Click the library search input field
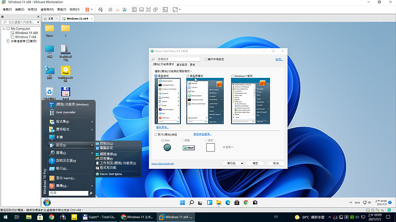 [x=20, y=22]
